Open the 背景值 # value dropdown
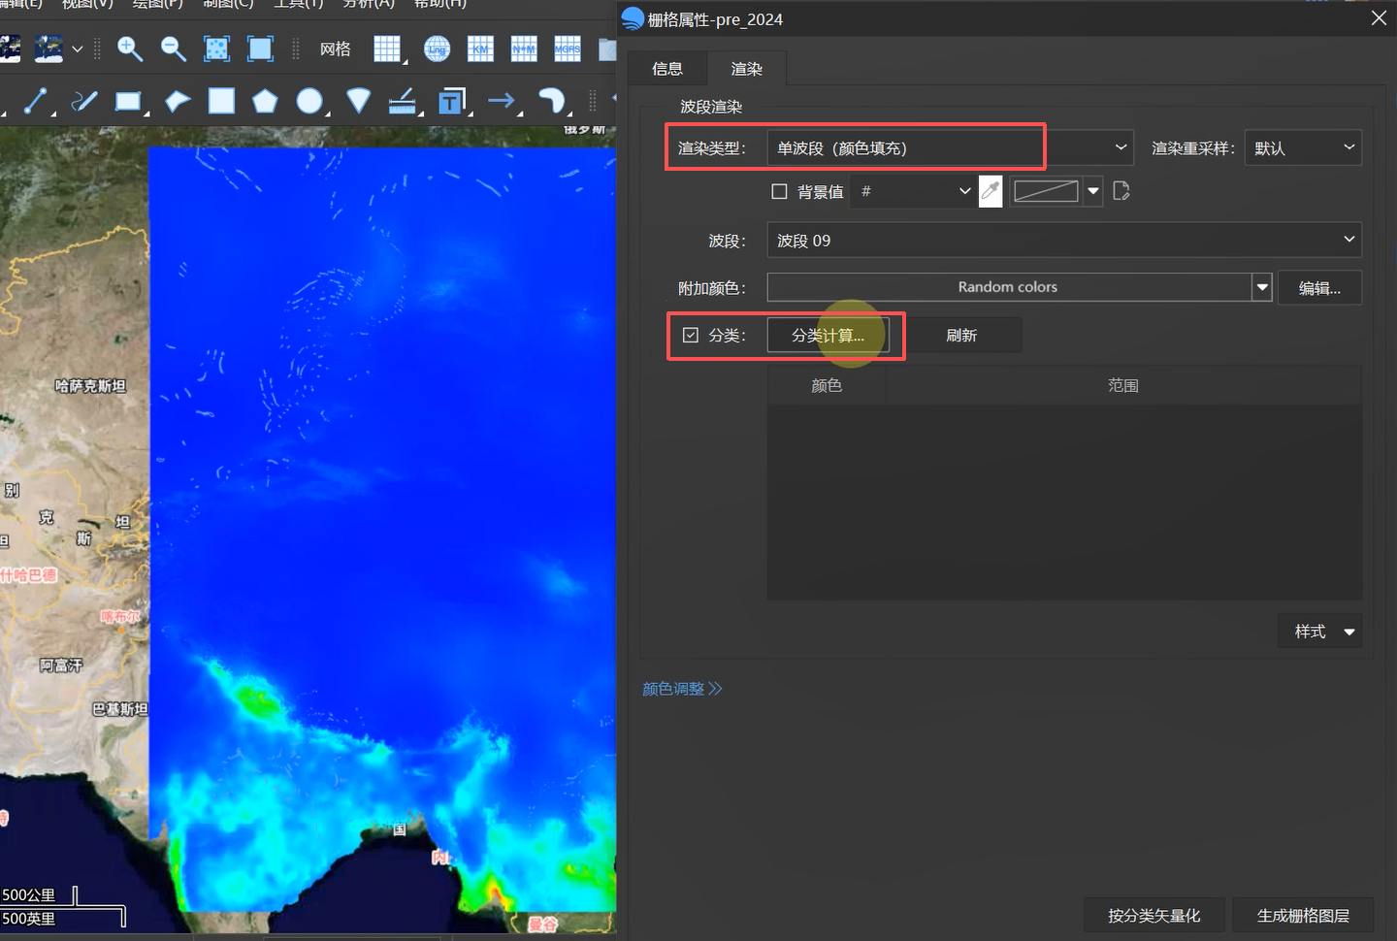The height and width of the screenshot is (941, 1397). point(912,191)
